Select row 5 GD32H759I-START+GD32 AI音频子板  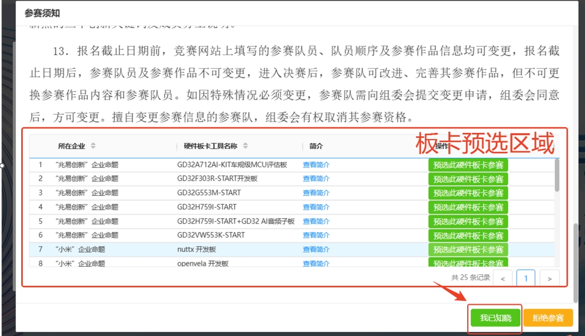236,221
